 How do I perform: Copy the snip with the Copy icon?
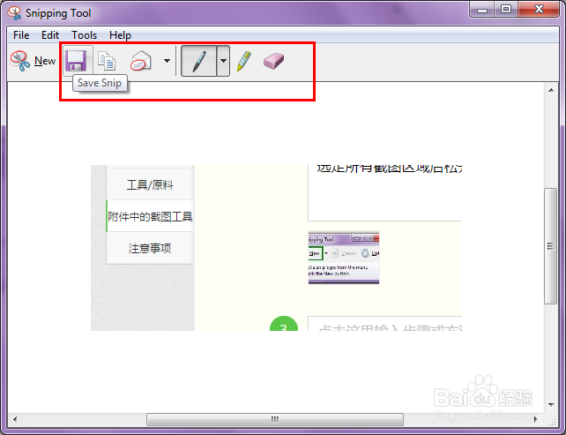pyautogui.click(x=107, y=61)
